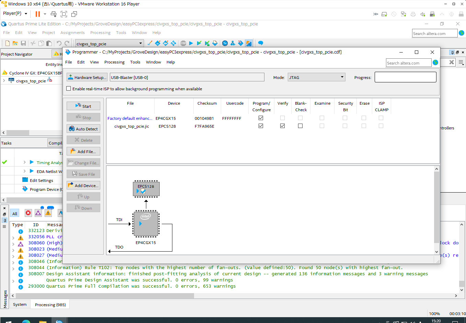The height and width of the screenshot is (323, 466).
Task: Click the Hardware Setup button
Action: click(87, 77)
